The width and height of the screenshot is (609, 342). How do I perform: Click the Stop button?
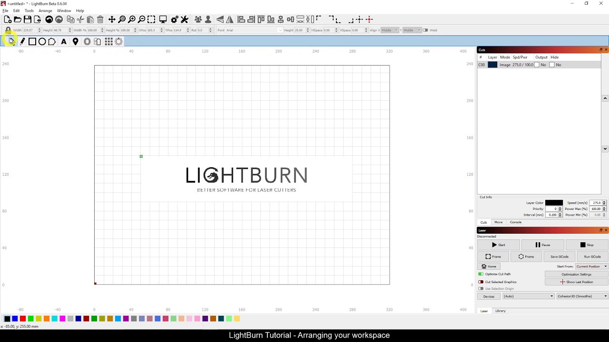point(587,245)
